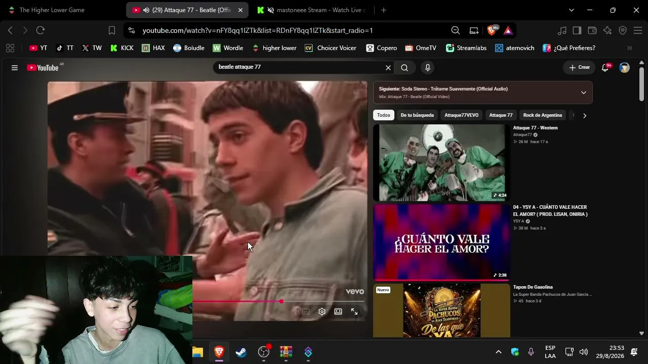The height and width of the screenshot is (364, 648).
Task: Clear the YouTube search box text
Action: pos(388,68)
